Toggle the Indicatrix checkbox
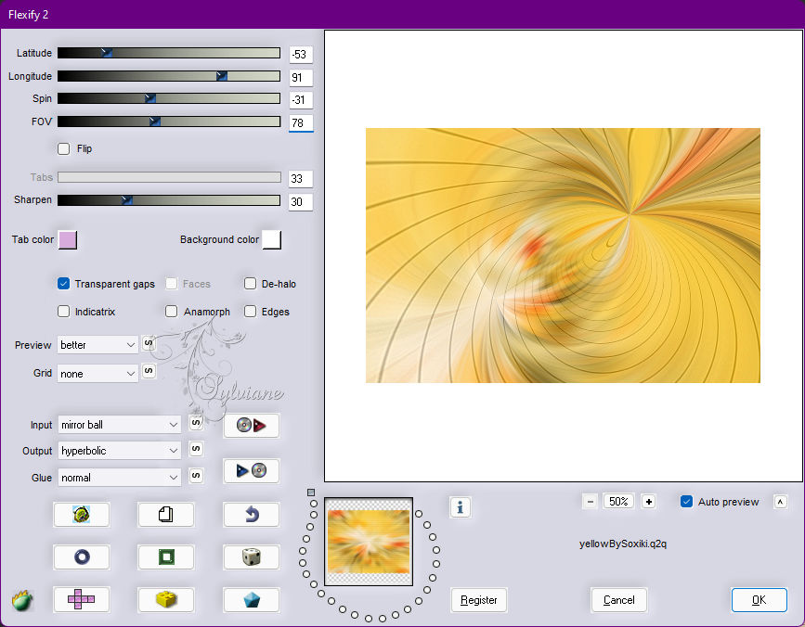Image resolution: width=805 pixels, height=627 pixels. point(64,312)
